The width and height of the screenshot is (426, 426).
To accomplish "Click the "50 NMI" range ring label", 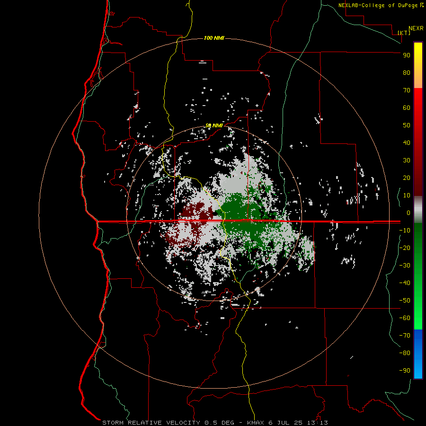I will click(x=214, y=125).
